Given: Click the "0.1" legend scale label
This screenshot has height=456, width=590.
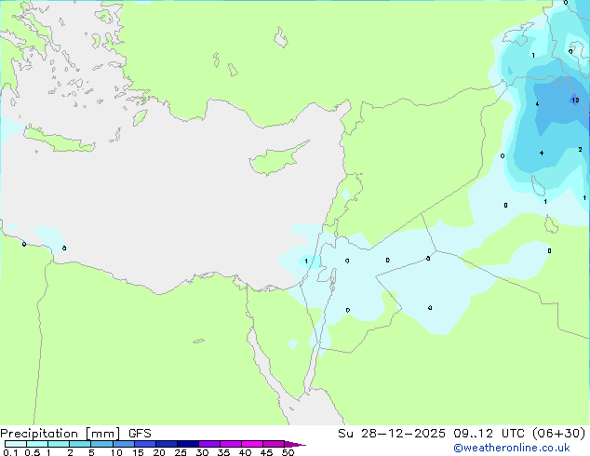Looking at the screenshot, I should tap(10, 452).
